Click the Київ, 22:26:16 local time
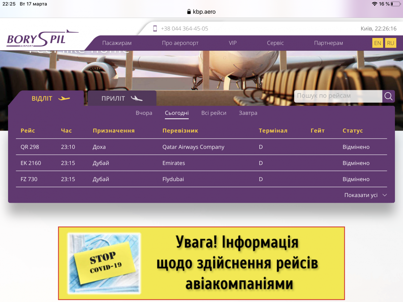Screen dimensions: 403x302 379,29
